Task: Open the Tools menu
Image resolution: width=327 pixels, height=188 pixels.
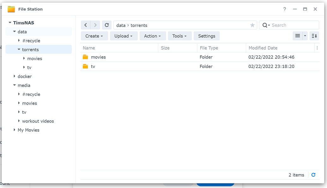Action: (179, 36)
